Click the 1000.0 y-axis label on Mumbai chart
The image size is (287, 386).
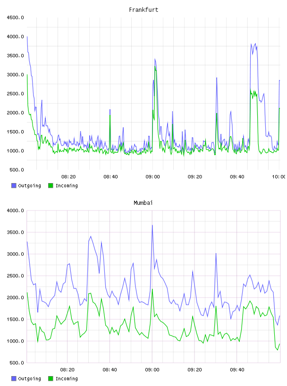(x=16, y=341)
